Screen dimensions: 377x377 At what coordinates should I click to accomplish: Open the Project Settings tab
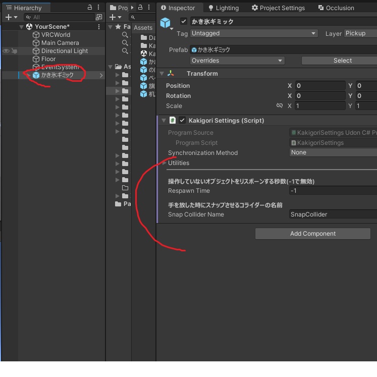click(278, 8)
